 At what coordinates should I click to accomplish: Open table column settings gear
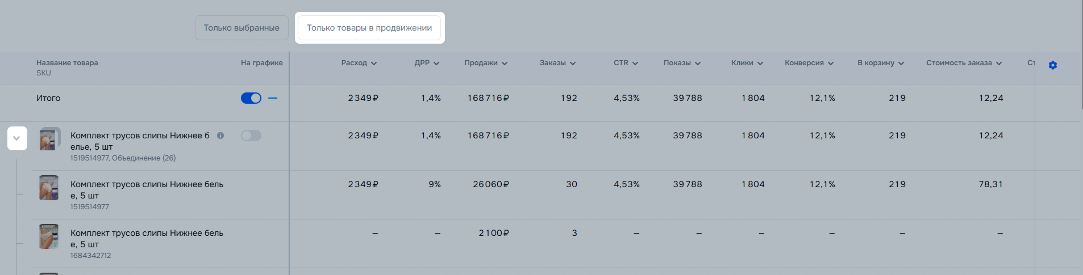(x=1052, y=65)
